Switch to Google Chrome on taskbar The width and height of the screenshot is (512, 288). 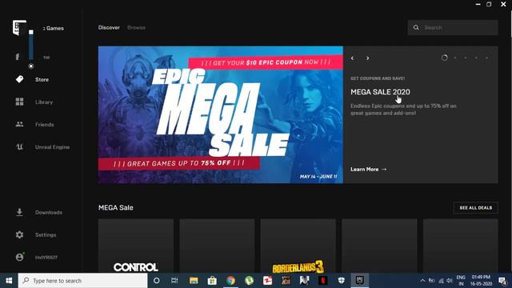tap(230, 281)
